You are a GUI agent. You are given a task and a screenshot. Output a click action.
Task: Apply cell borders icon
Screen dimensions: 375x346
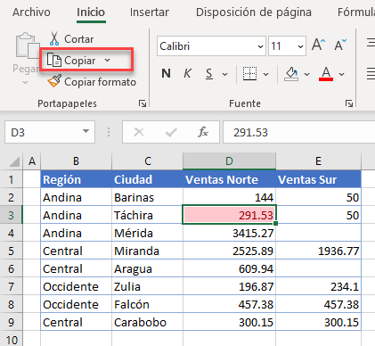[x=249, y=73]
